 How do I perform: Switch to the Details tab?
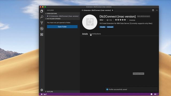(x=85, y=34)
